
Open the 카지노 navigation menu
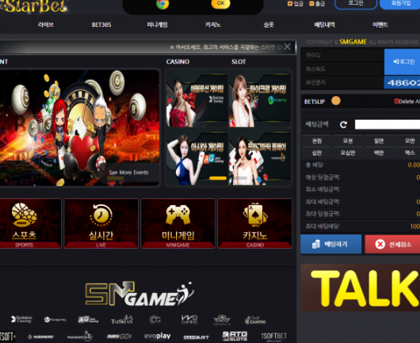tap(213, 25)
